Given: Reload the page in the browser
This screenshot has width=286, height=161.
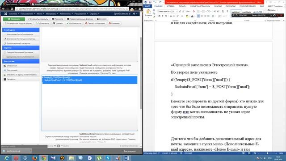Looking at the screenshot, I should point(12,9).
